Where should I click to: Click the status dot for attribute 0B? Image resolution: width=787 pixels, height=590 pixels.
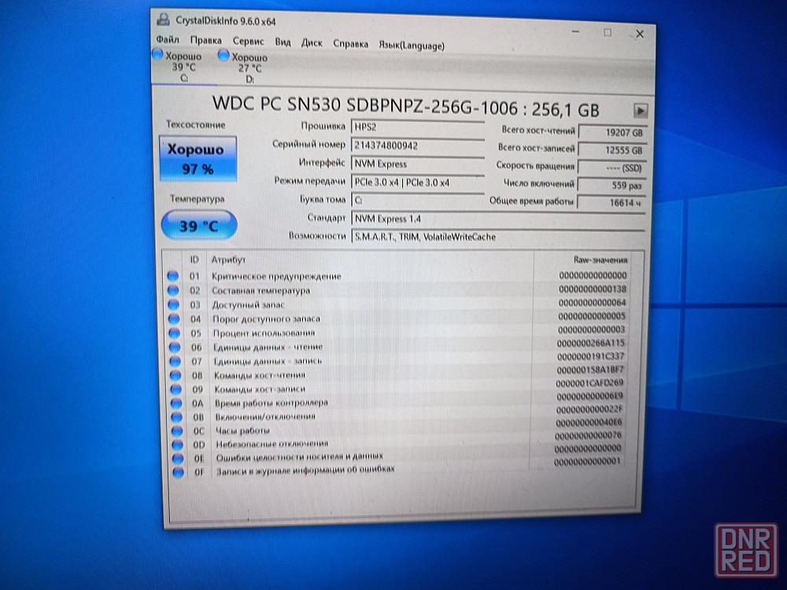point(176,417)
